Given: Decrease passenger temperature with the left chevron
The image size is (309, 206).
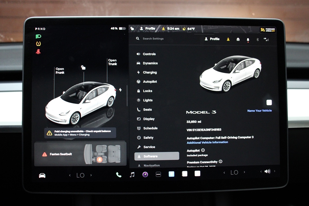Looking at the screenshot, I should 225,172.
